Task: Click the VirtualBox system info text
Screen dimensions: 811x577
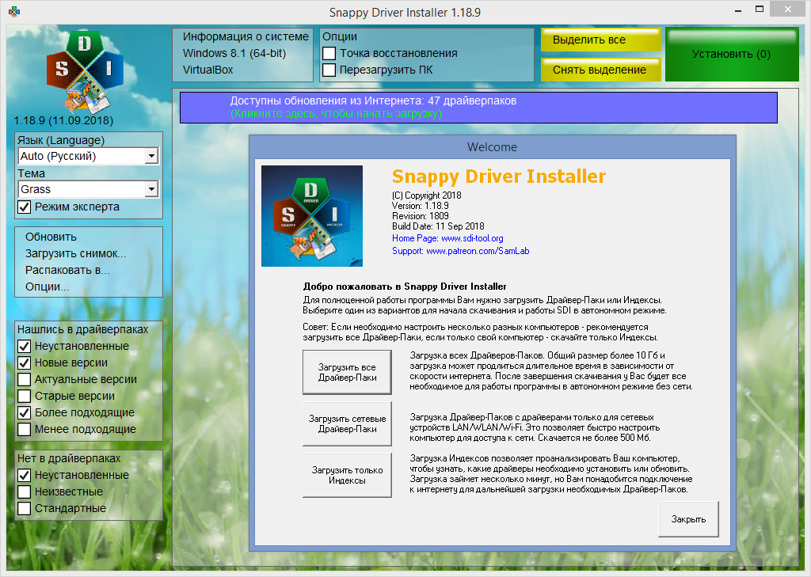Action: tap(208, 70)
